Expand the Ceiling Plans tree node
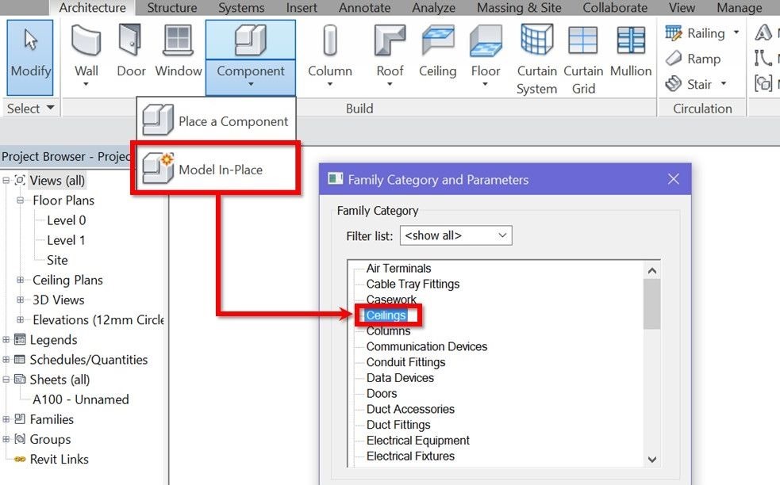 pyautogui.click(x=21, y=280)
